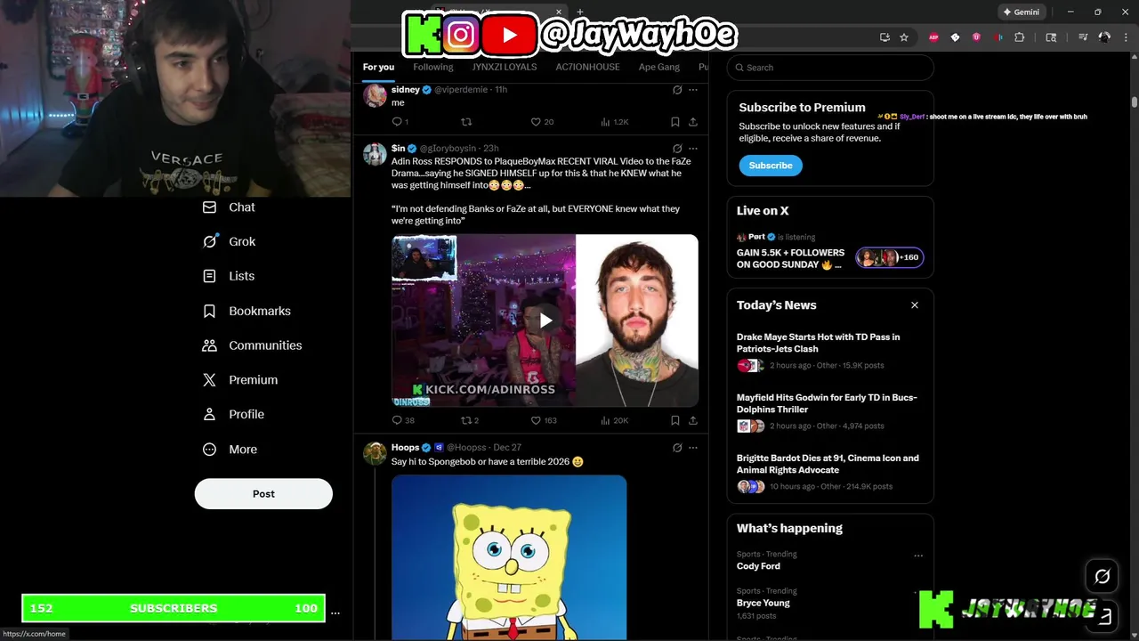Open Chrome Extensions puzzle icon
Viewport: 1139px width, 641px height.
coord(1020,37)
